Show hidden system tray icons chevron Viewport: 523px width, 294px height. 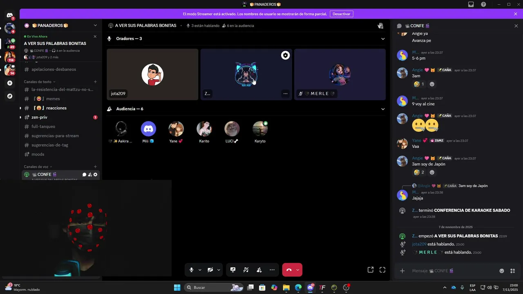pyautogui.click(x=445, y=287)
